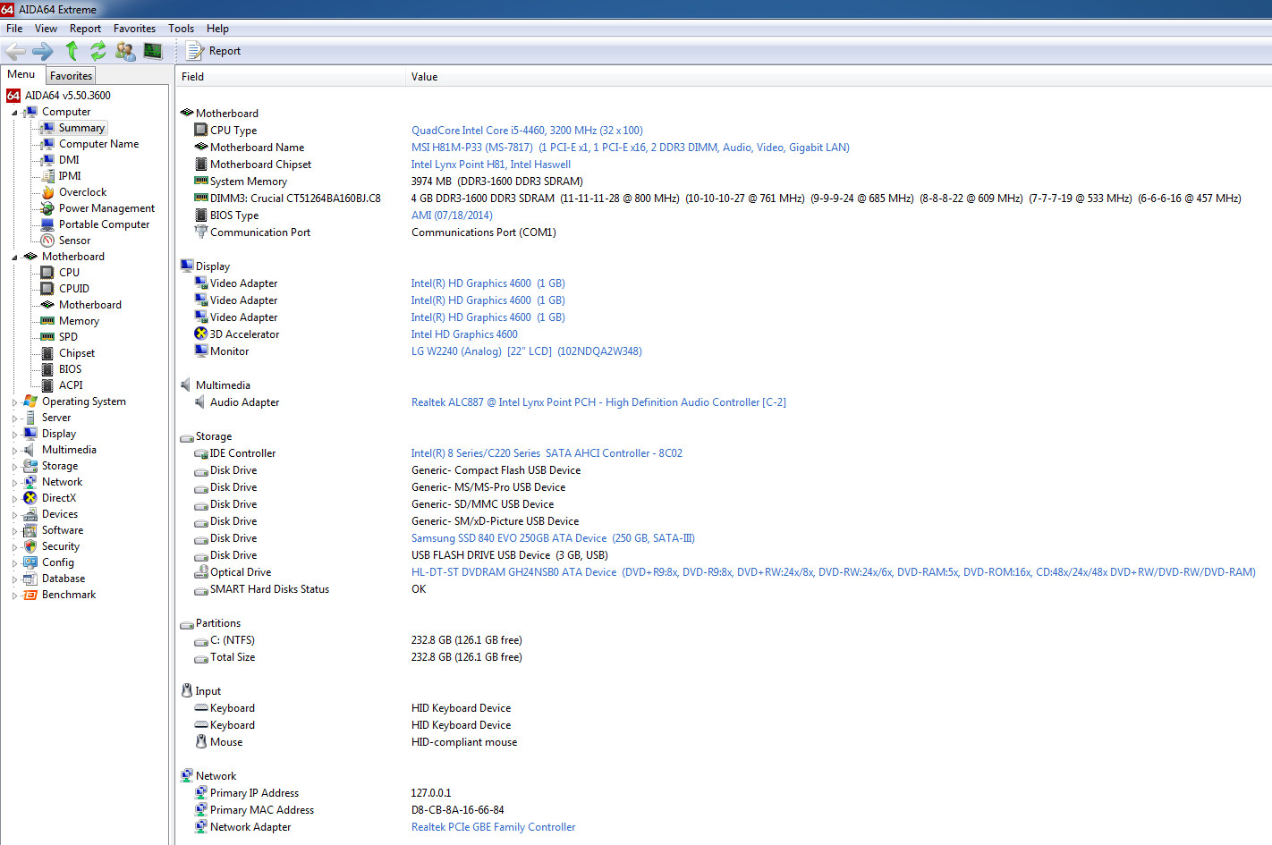1272x845 pixels.
Task: Click the green up-level arrow icon
Action: (x=72, y=51)
